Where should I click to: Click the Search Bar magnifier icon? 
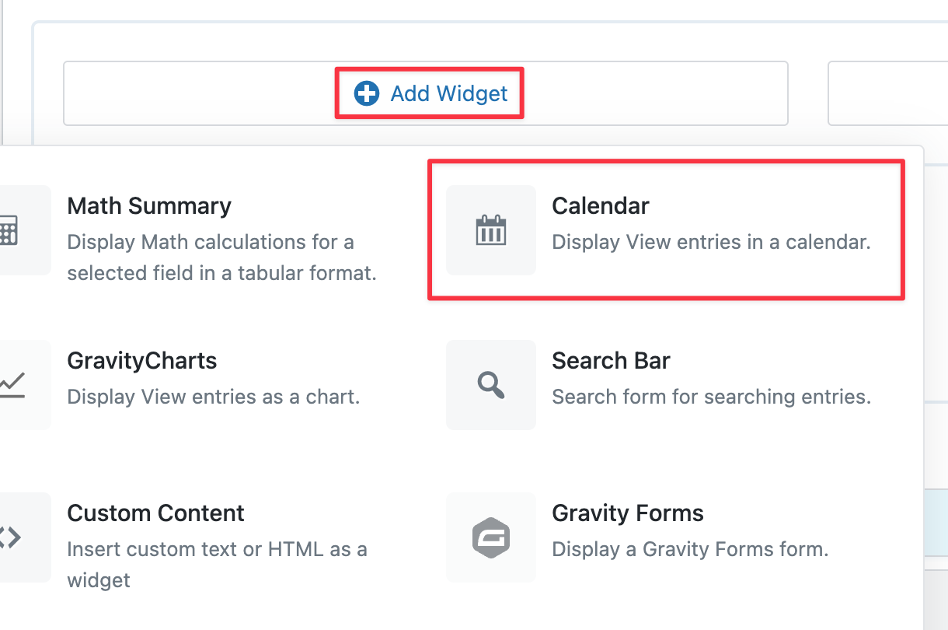(490, 384)
